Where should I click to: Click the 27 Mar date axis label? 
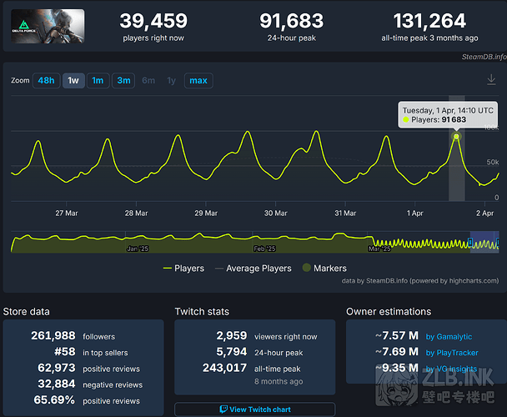66,214
